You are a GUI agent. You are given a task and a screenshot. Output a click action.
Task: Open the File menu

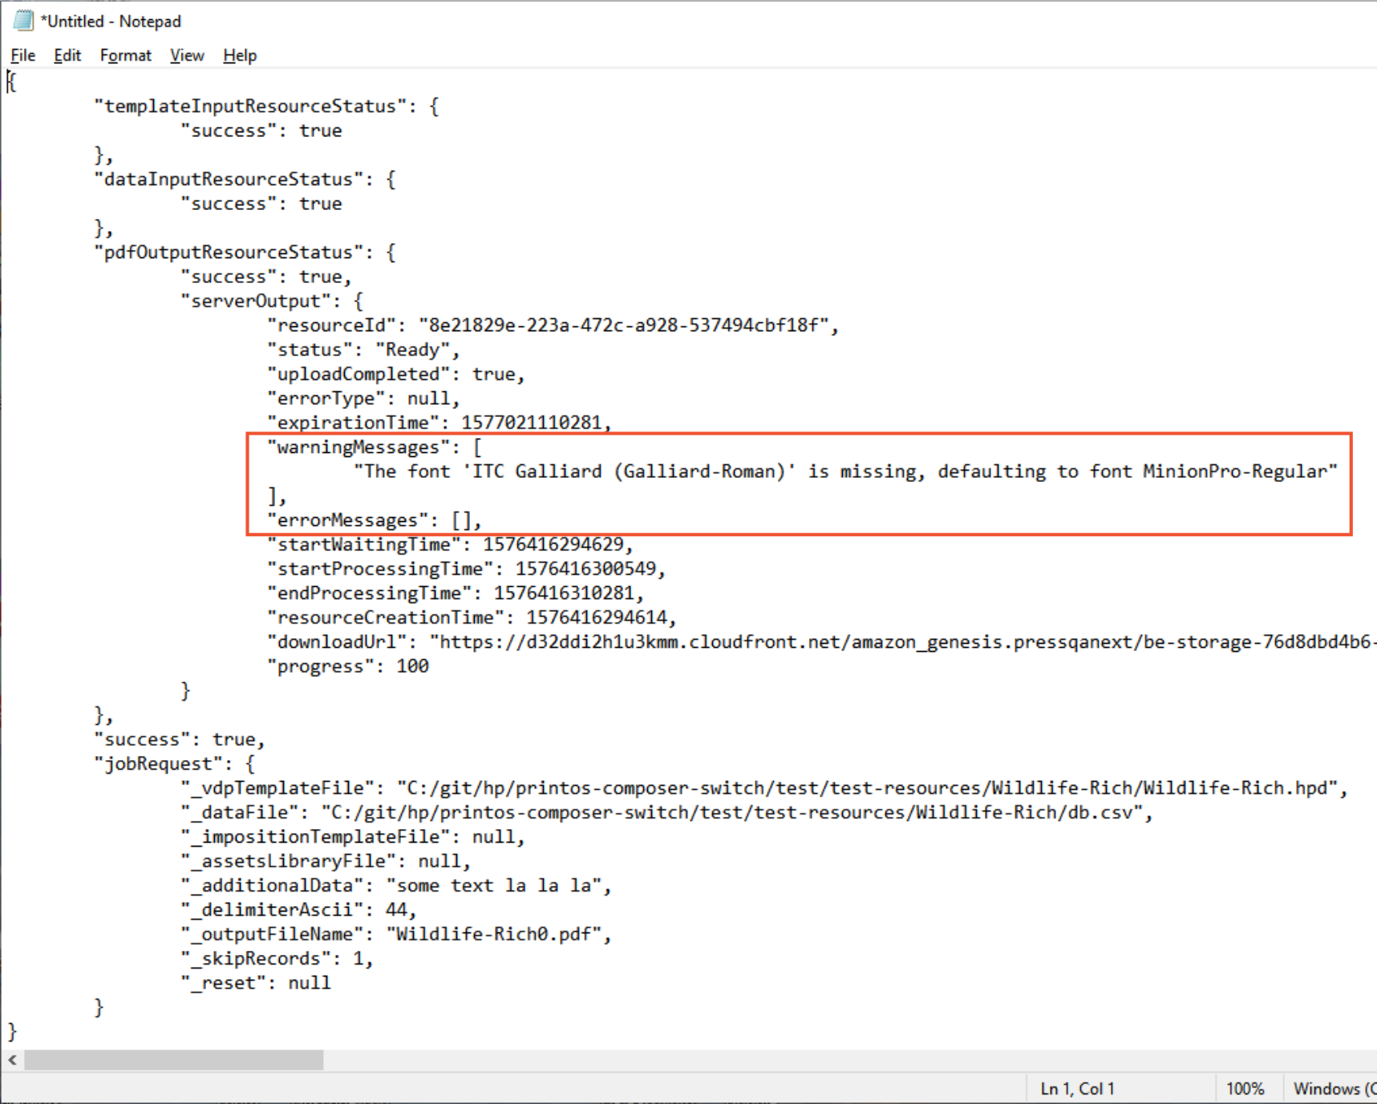[22, 55]
